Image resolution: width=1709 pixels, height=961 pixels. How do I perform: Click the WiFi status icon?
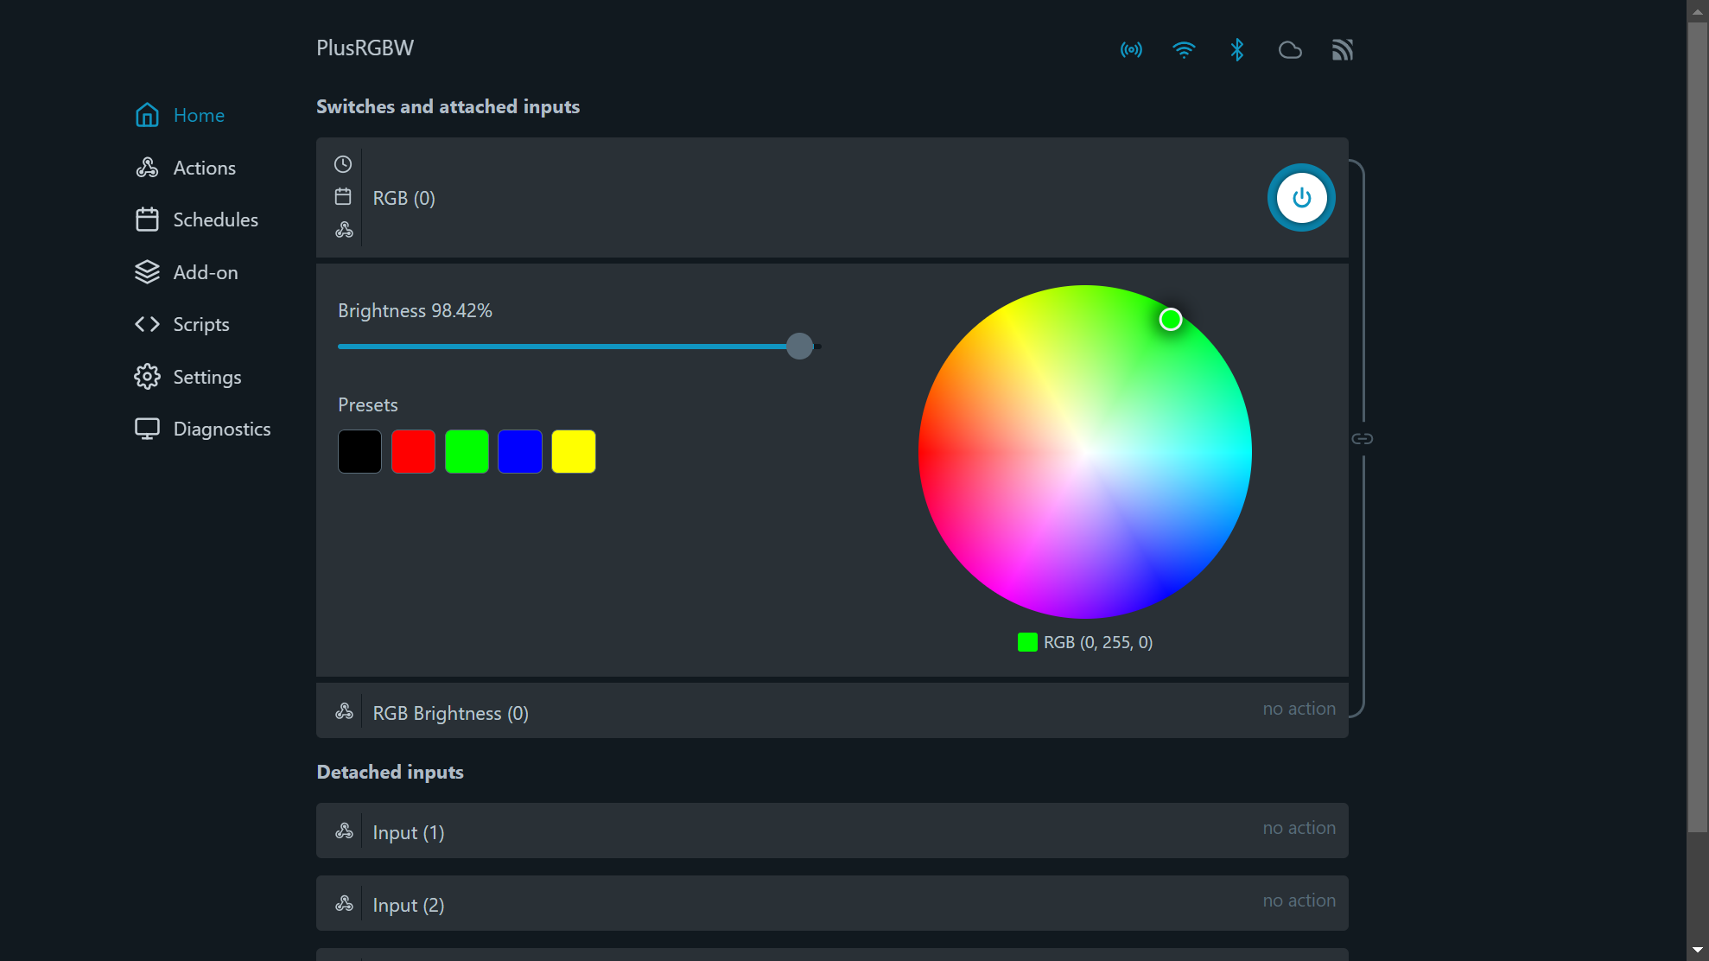coord(1184,49)
